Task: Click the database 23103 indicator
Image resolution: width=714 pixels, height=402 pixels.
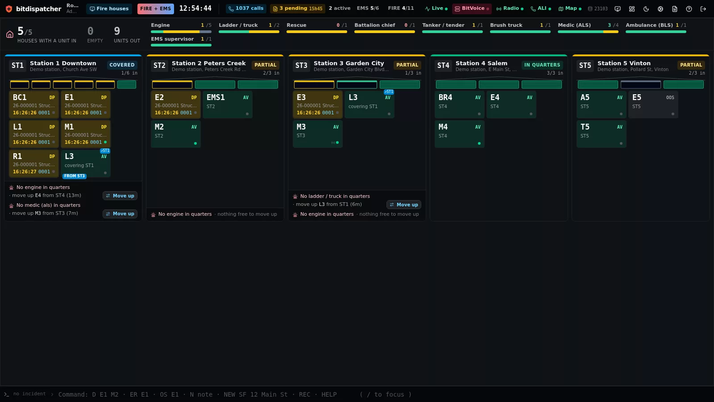Action: click(x=598, y=8)
